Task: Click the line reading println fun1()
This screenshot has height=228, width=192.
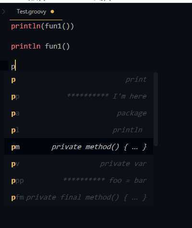Action: pyautogui.click(x=40, y=46)
